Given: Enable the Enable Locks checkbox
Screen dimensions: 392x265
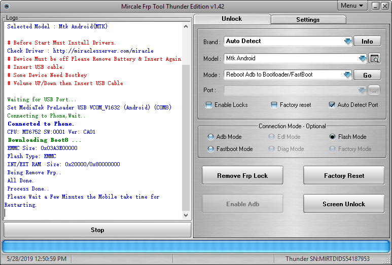Looking at the screenshot, I should point(208,105).
